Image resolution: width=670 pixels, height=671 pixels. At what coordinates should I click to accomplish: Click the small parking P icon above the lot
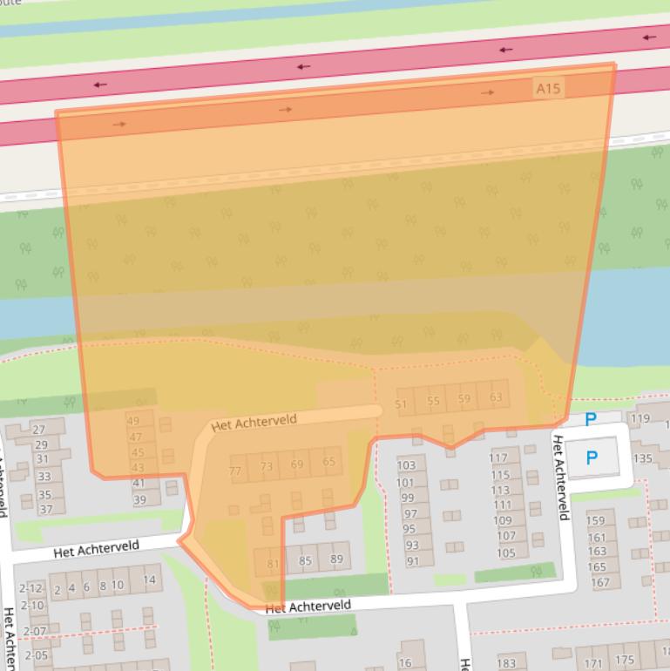[x=591, y=420]
